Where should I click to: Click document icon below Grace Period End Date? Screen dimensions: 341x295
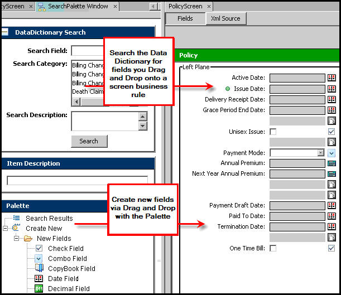(332, 121)
